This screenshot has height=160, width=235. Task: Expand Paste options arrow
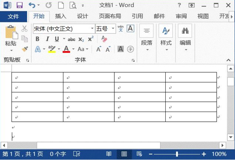pyautogui.click(x=11, y=50)
